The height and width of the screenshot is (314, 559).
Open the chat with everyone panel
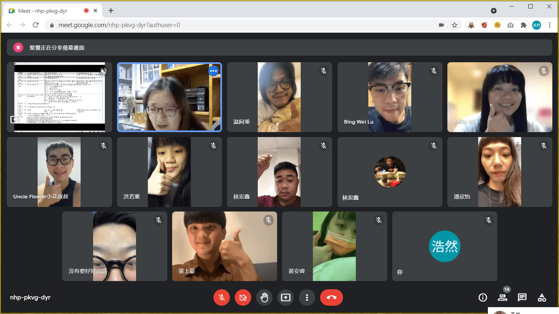[x=522, y=297]
